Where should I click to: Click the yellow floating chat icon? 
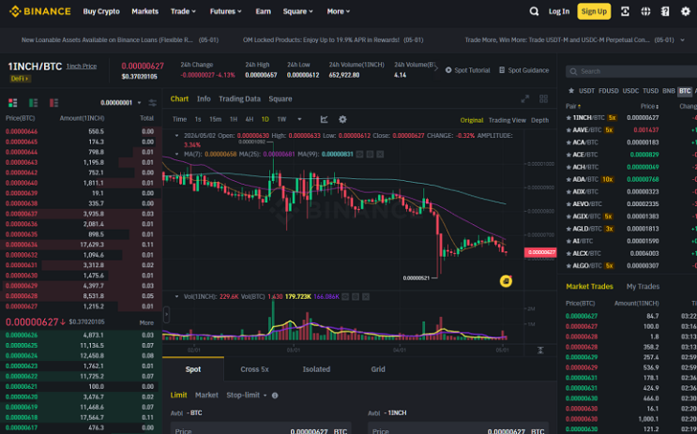(x=506, y=281)
